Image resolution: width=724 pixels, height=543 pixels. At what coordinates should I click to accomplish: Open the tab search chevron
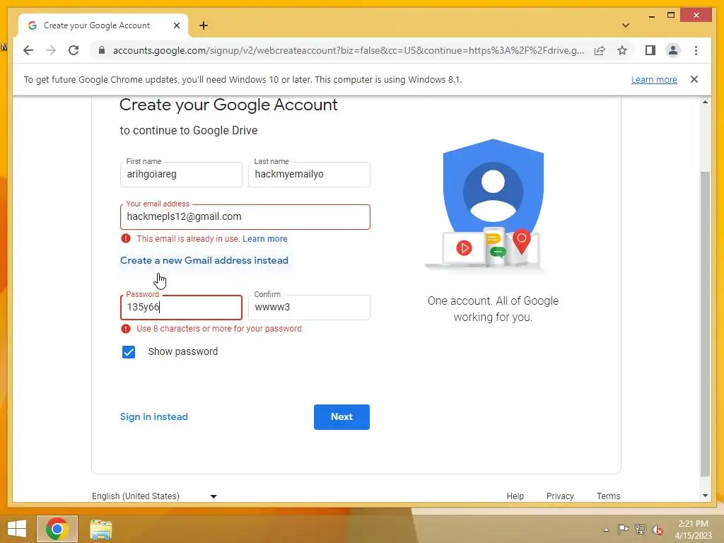coord(625,25)
